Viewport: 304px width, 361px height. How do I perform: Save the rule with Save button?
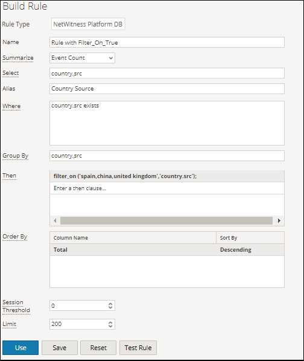point(60,348)
